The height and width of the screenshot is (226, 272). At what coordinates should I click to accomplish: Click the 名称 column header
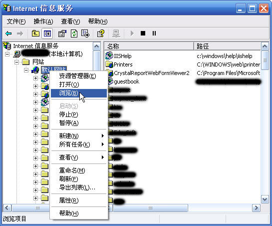point(149,46)
